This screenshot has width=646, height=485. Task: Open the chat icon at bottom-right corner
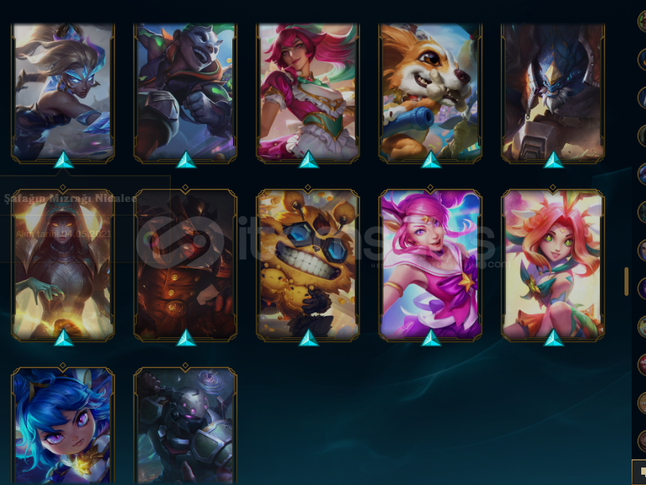(x=640, y=471)
